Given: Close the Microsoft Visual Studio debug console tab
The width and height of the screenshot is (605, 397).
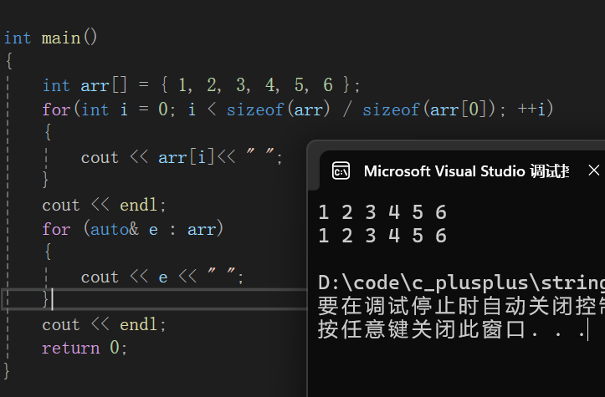Looking at the screenshot, I should (x=594, y=171).
